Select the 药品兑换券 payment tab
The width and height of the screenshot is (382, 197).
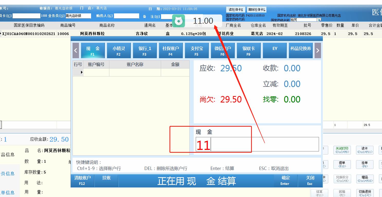coord(300,50)
